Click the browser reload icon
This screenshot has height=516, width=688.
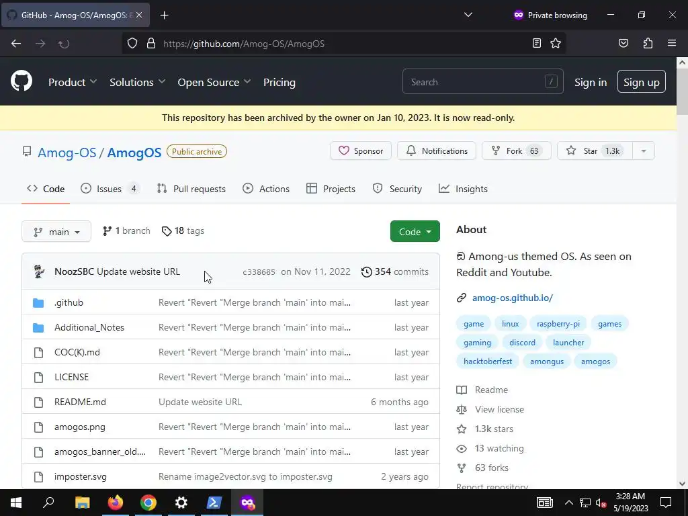[x=64, y=44]
